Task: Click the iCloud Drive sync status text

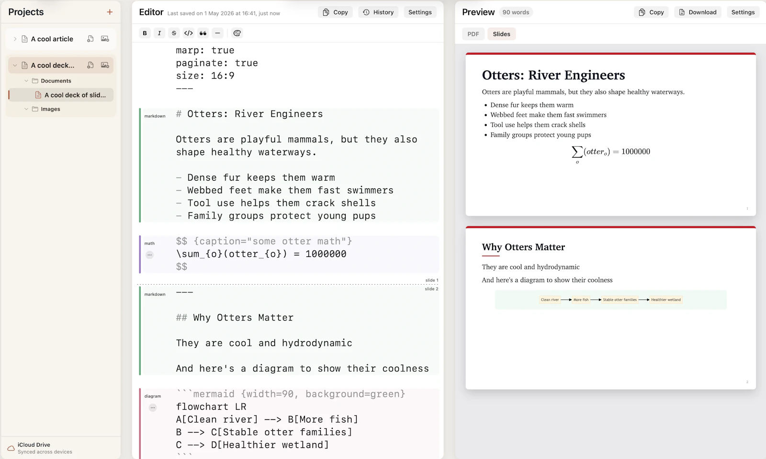Action: (x=45, y=452)
